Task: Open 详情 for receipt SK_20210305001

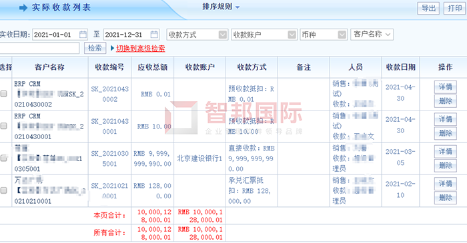Action: (445, 151)
